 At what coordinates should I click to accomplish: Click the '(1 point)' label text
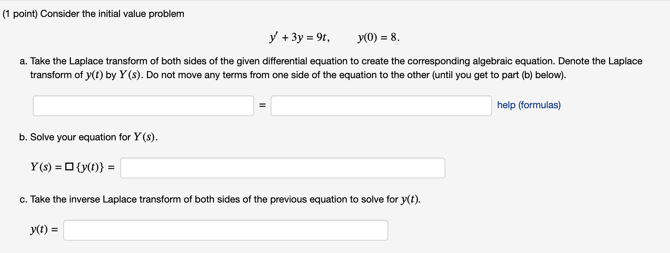(x=20, y=14)
